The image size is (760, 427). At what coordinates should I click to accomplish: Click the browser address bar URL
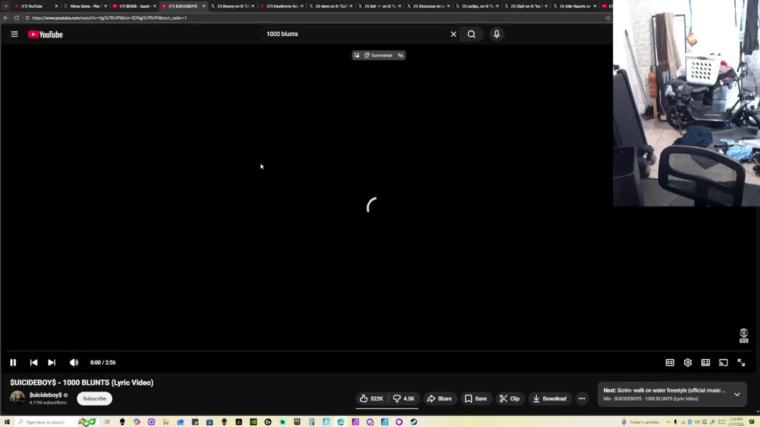tap(109, 18)
